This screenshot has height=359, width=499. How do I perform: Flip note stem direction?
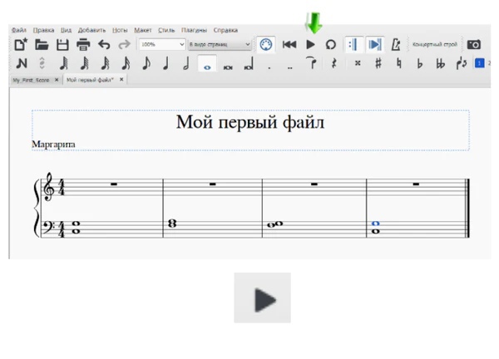coord(461,63)
